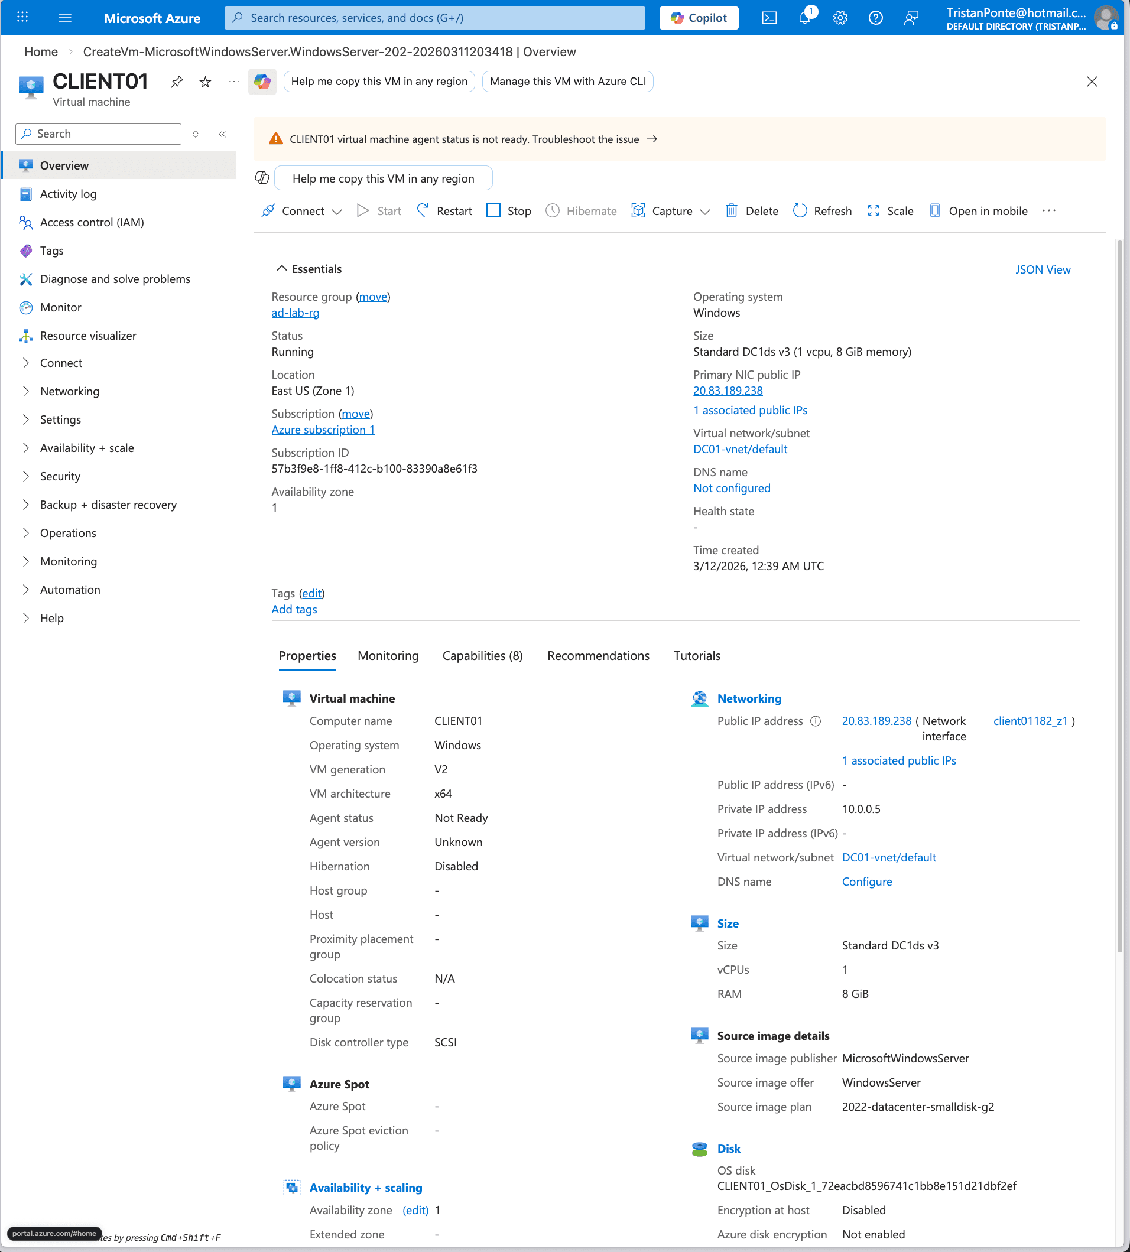This screenshot has height=1252, width=1130.
Task: Open portal settings gear
Action: coord(840,18)
